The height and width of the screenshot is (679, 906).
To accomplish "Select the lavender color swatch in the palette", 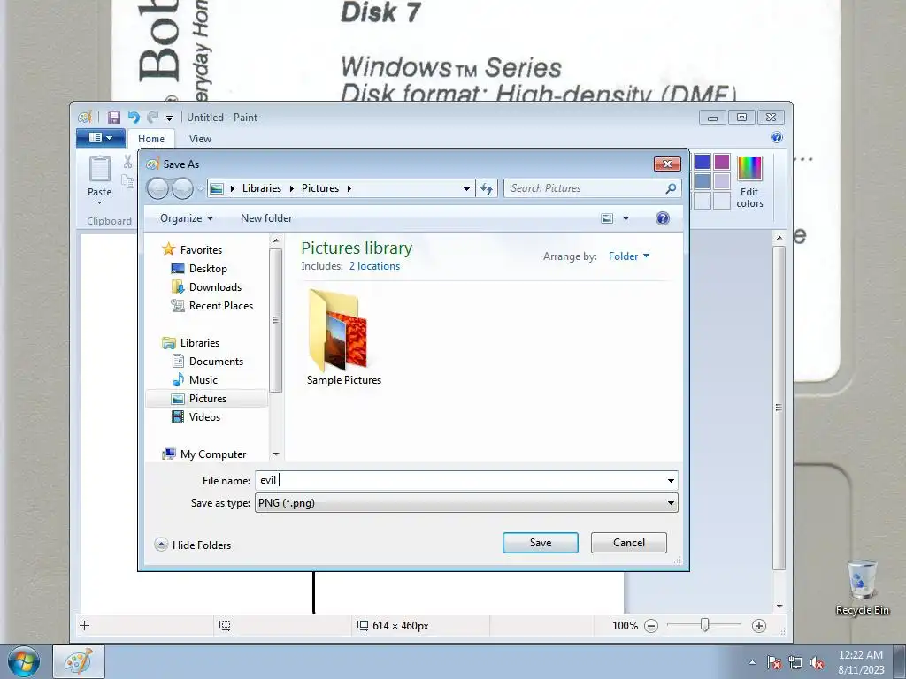I will click(x=722, y=181).
